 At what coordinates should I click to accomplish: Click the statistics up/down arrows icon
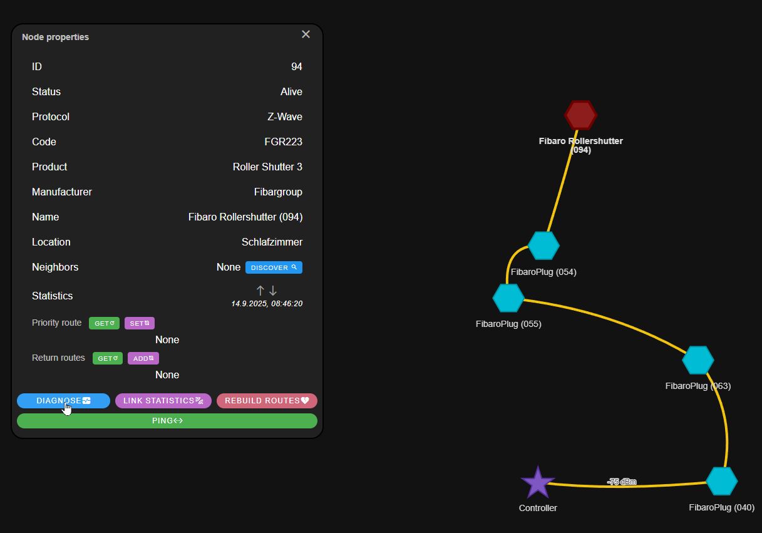pyautogui.click(x=266, y=291)
